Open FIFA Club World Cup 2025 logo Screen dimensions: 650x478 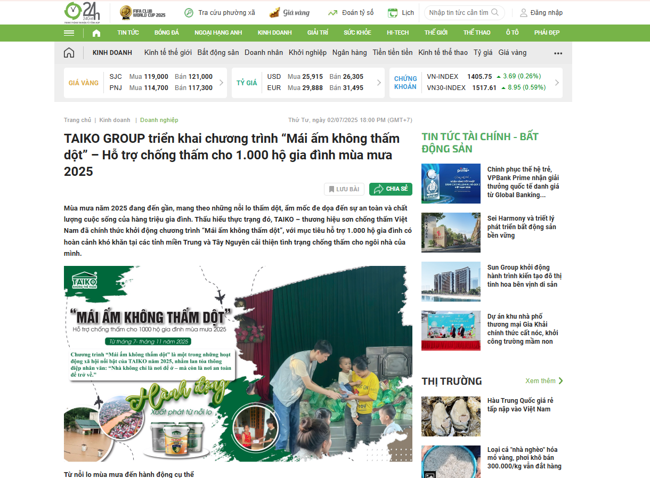click(143, 12)
